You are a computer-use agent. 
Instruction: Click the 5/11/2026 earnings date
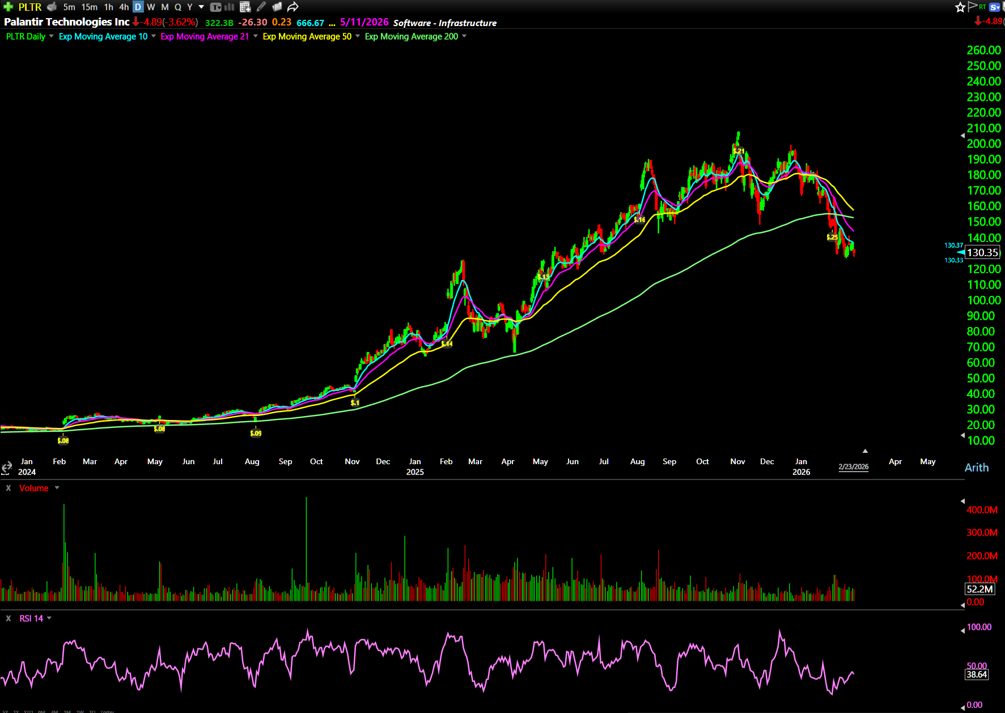point(364,22)
